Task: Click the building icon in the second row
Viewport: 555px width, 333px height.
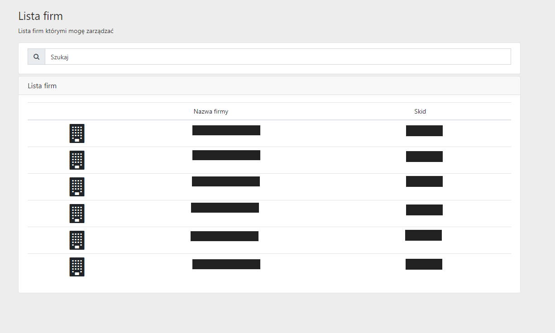Action: [x=77, y=160]
